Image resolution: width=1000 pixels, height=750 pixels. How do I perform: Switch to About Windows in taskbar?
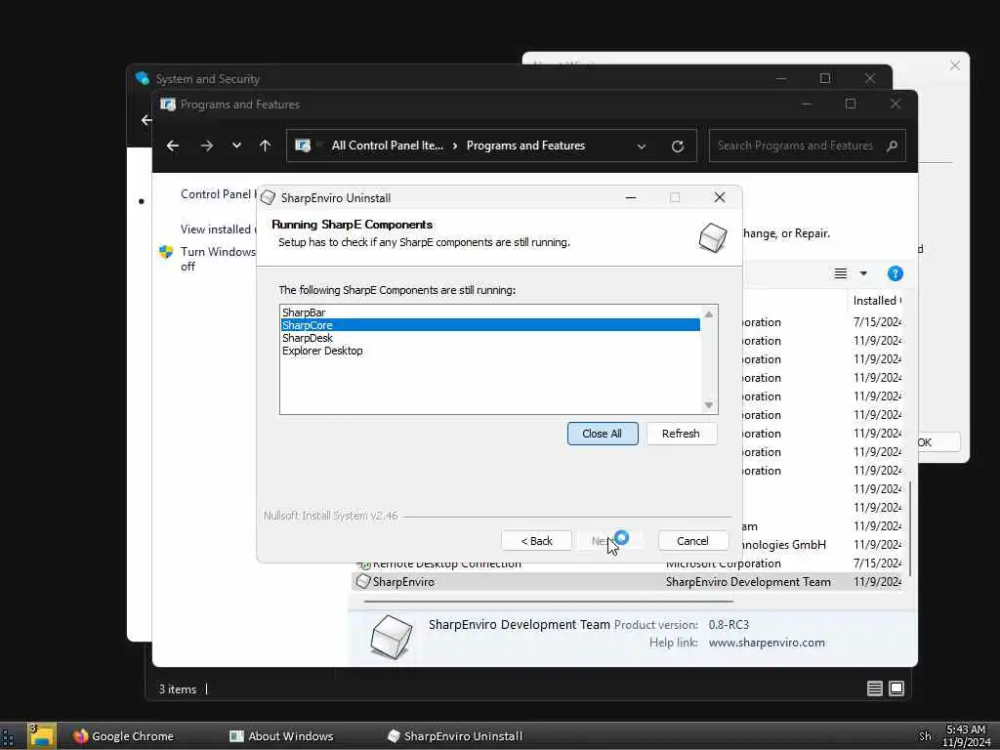pos(281,736)
